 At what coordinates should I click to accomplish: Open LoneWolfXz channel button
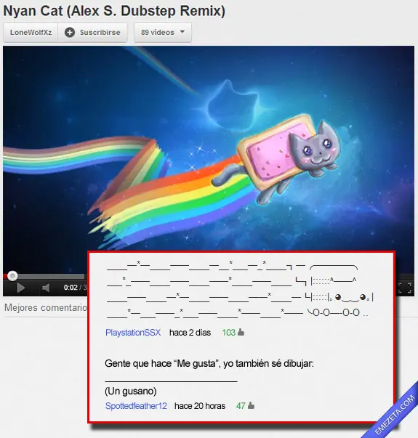(x=31, y=33)
